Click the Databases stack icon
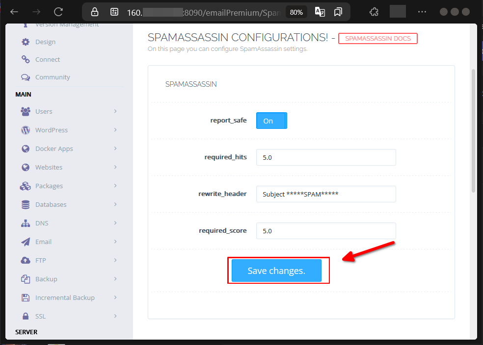Image resolution: width=483 pixels, height=345 pixels. pyautogui.click(x=26, y=204)
